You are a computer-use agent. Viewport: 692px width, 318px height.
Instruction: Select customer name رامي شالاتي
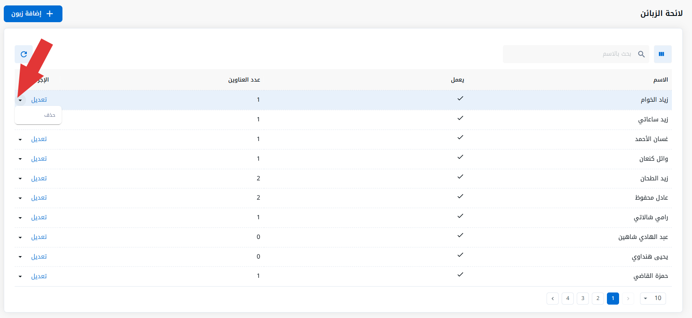[651, 218]
